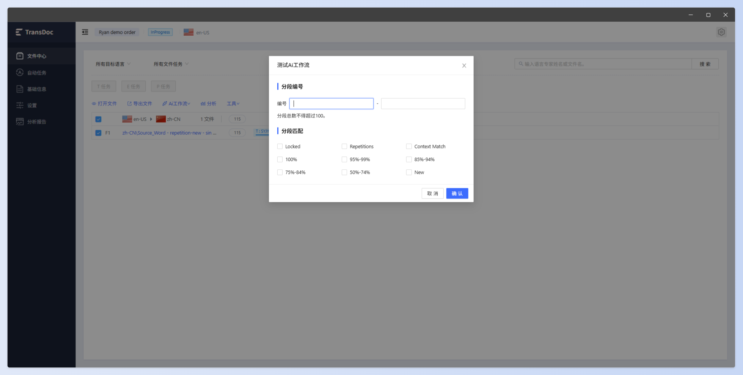The image size is (743, 375).
Task: Enable the 50%-74% checkbox
Action: click(x=344, y=172)
